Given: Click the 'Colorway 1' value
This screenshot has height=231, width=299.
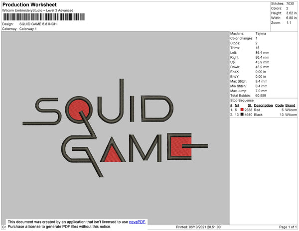Looking at the screenshot, I should point(28,29).
